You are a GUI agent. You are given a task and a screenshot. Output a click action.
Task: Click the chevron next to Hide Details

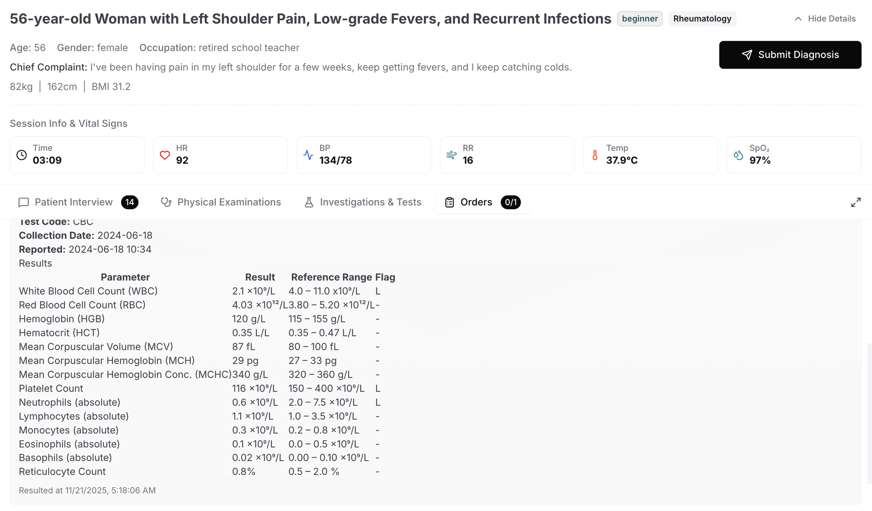pos(798,19)
